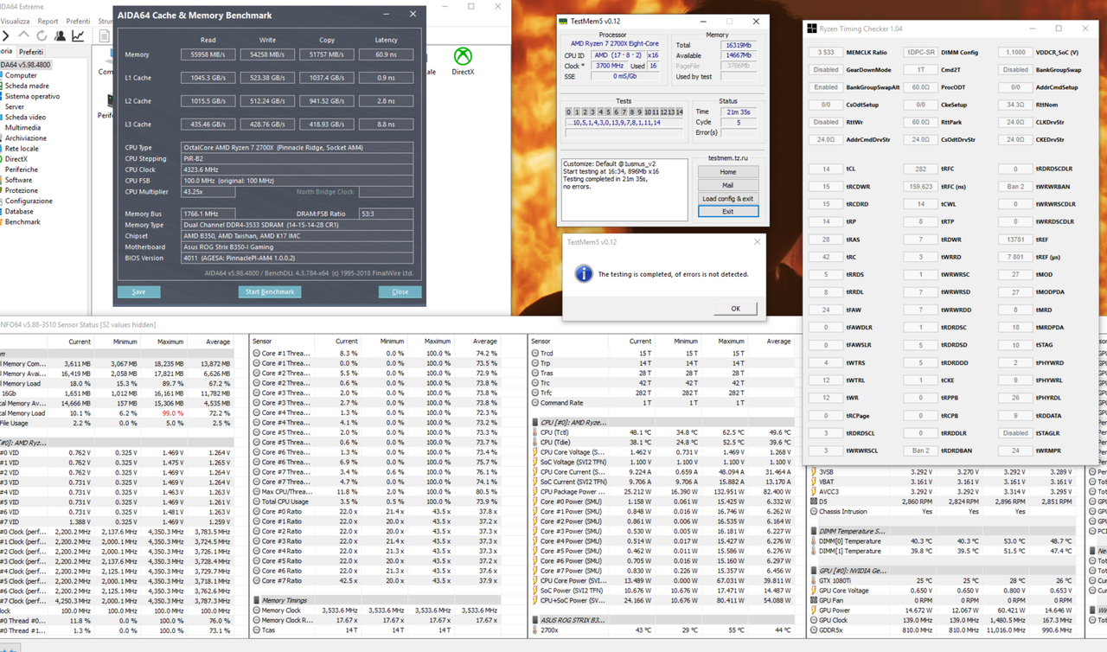The image size is (1107, 652).
Task: Click the Home button in TestMem5
Action: [727, 171]
